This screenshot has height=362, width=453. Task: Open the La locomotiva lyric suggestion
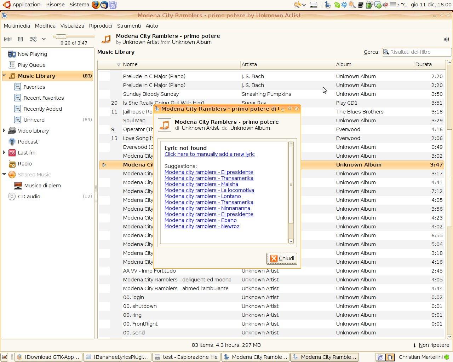point(209,190)
